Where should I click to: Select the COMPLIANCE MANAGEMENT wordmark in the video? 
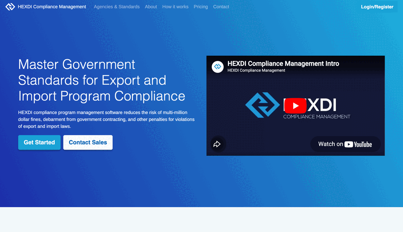click(x=317, y=117)
